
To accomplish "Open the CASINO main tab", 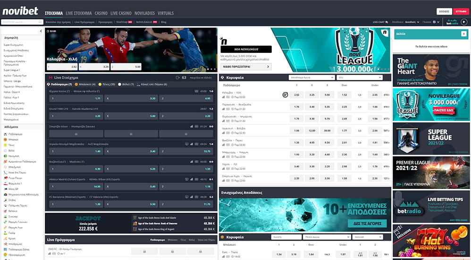I will [x=101, y=13].
